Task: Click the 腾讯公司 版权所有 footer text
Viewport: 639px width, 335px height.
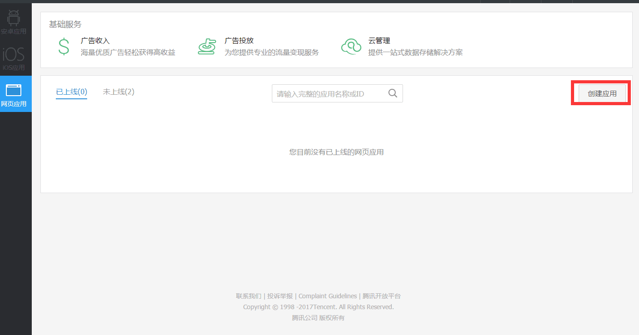Action: click(319, 317)
